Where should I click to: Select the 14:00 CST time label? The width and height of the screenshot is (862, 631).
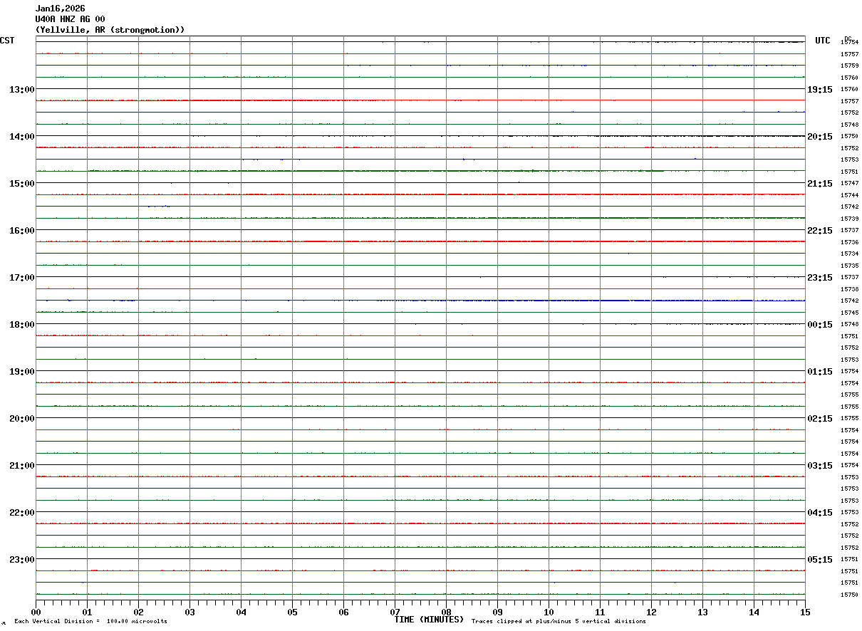point(22,137)
